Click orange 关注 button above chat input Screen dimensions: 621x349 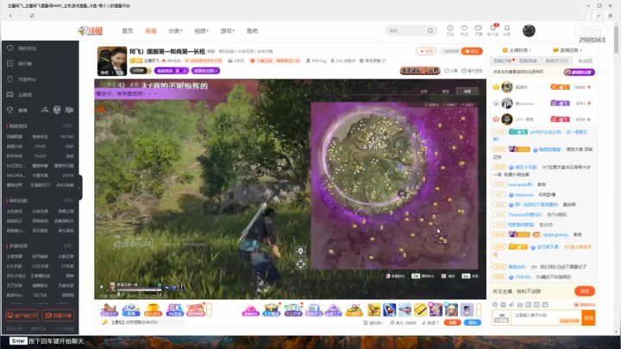point(585,291)
